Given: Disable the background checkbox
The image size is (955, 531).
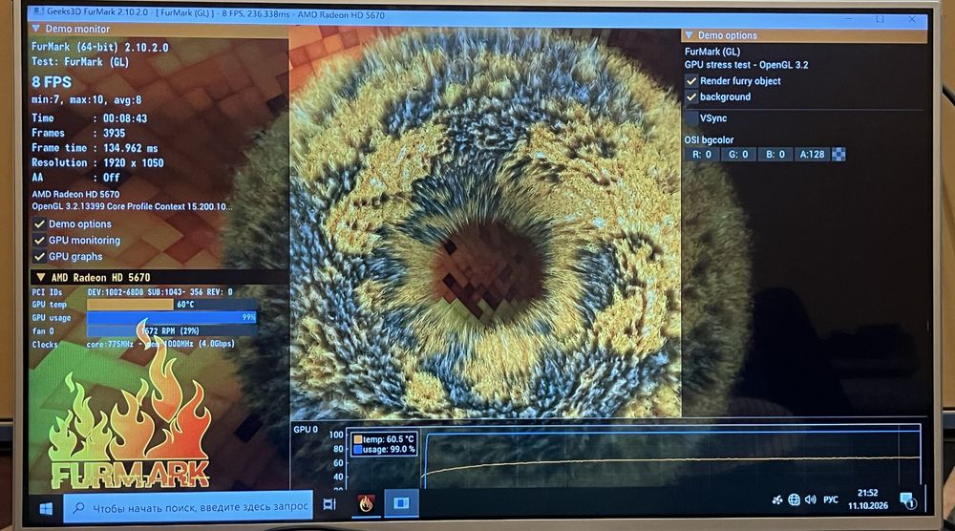Looking at the screenshot, I should [691, 96].
